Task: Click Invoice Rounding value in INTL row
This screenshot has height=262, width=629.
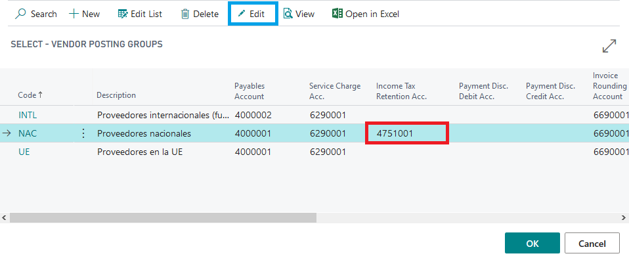Action: coord(611,116)
